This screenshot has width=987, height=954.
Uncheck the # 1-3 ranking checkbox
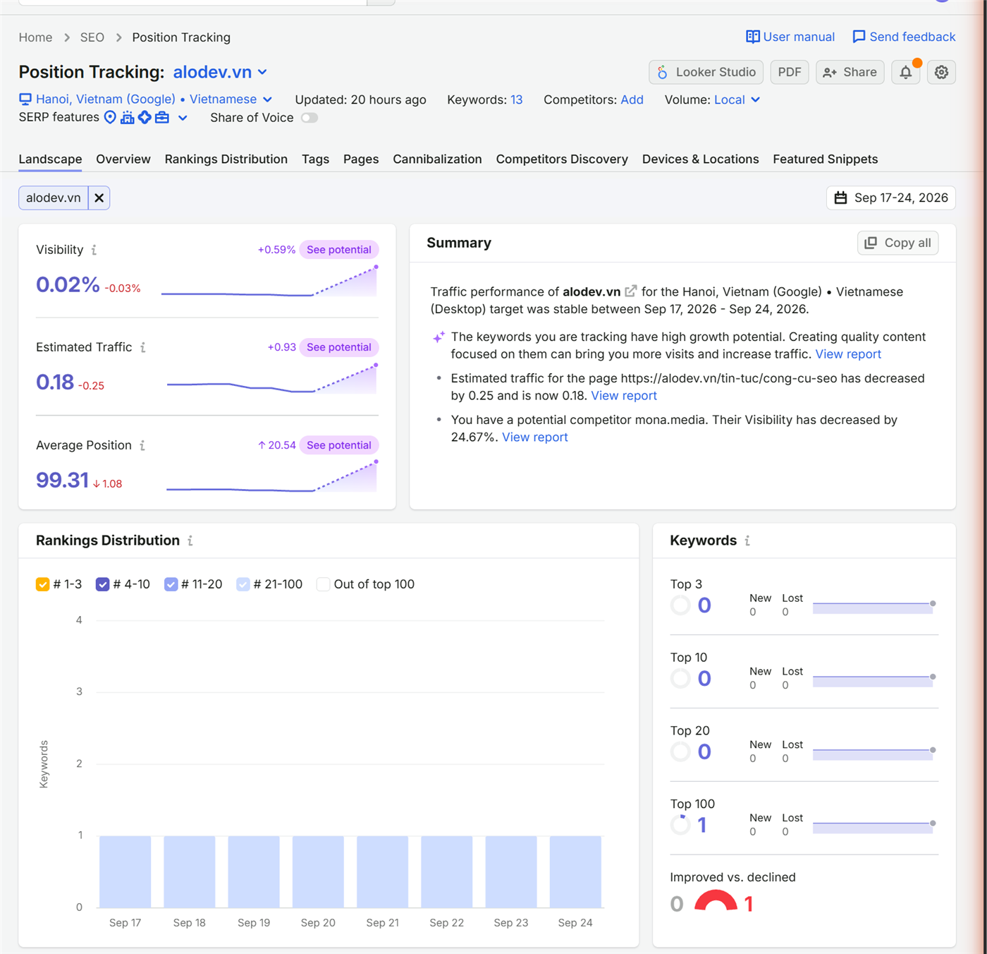(42, 584)
